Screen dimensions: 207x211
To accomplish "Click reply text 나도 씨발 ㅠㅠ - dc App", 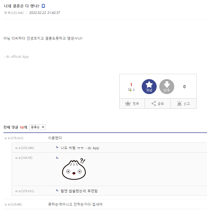I will (x=80, y=148).
